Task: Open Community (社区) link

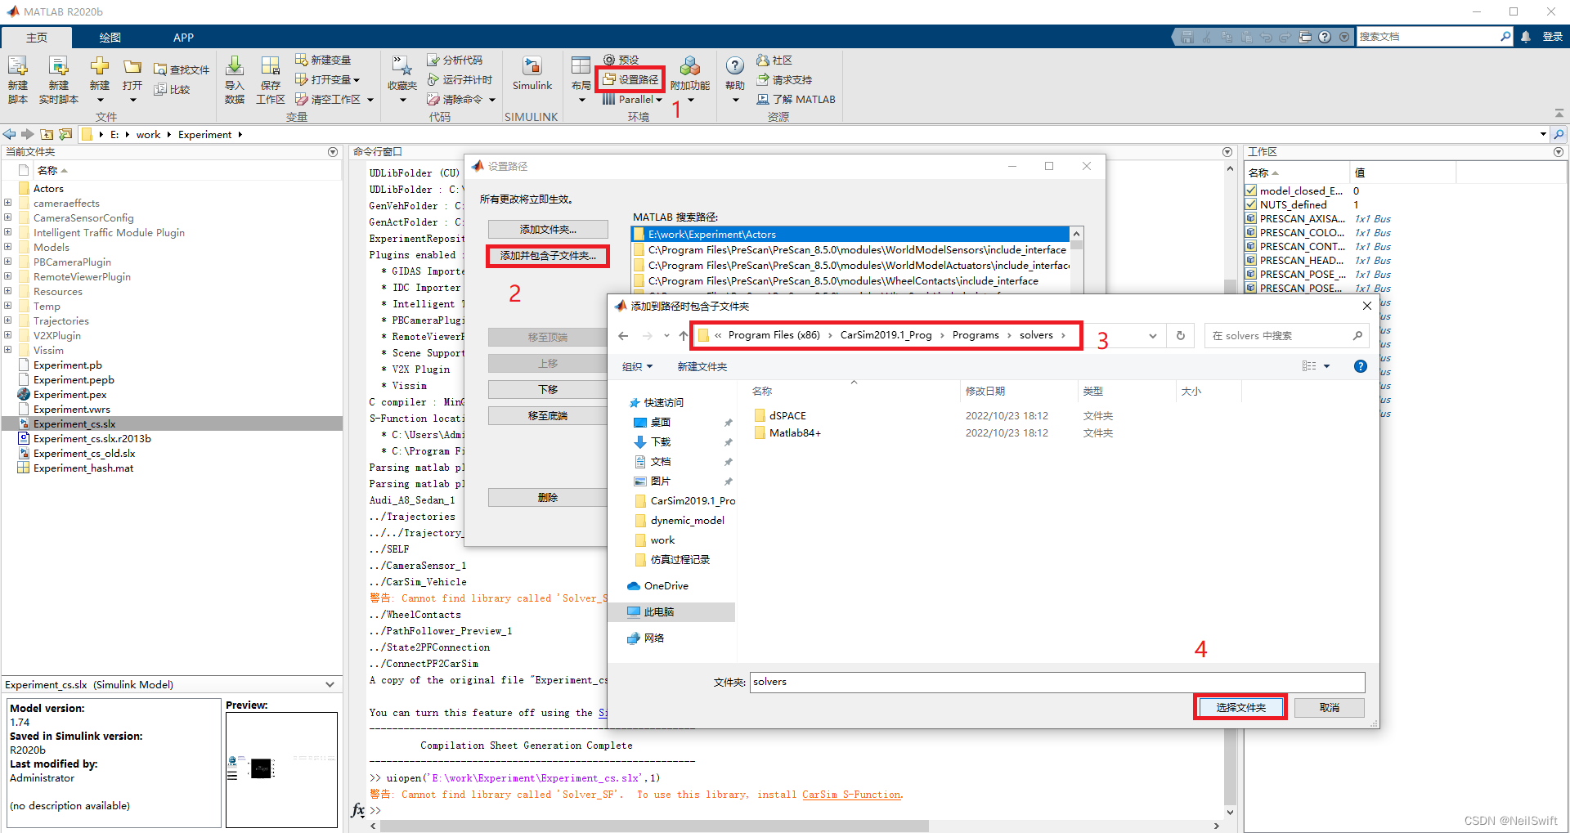Action: 774,60
